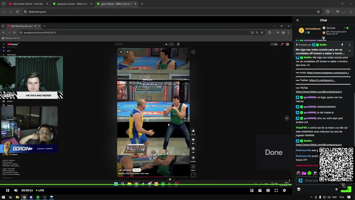Open first TikTok cortesdoguizn link
This screenshot has width=355, height=200.
pyautogui.click(x=319, y=92)
